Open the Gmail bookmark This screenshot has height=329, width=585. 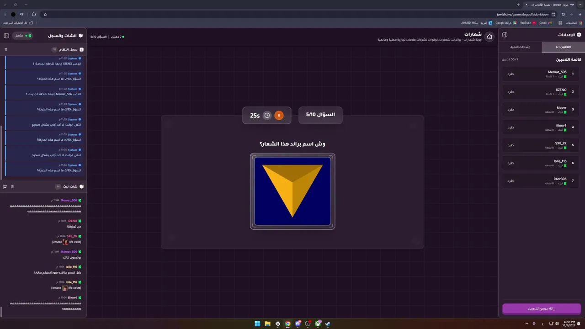click(x=545, y=22)
